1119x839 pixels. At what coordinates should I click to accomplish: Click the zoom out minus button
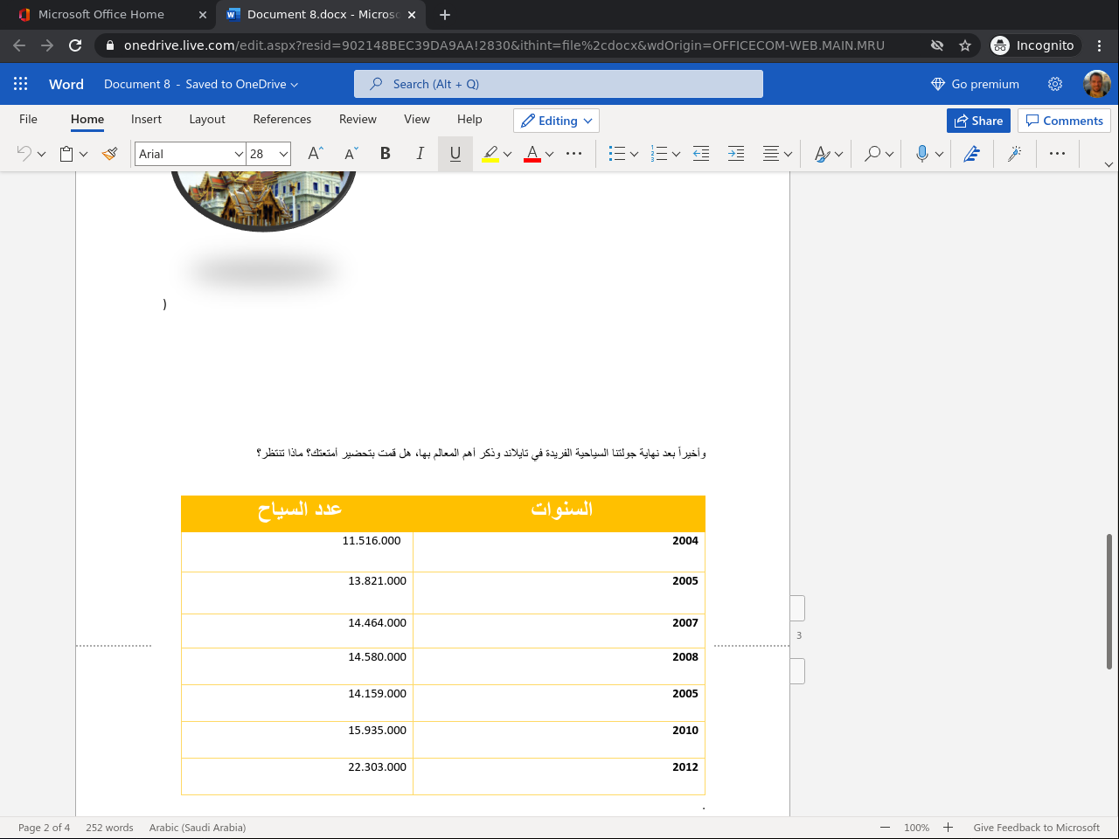pyautogui.click(x=885, y=828)
